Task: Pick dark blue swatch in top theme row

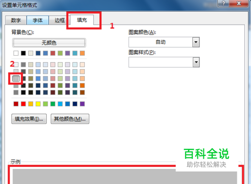Action: (38, 53)
